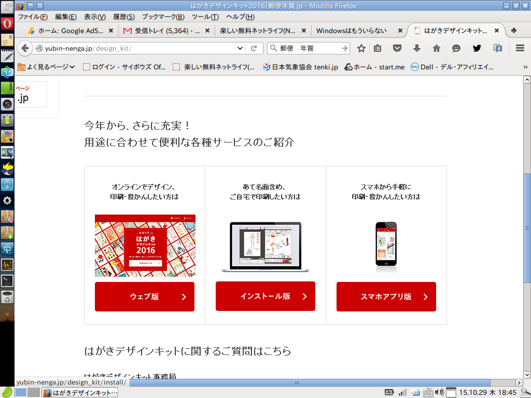531x398 pixels.
Task: Click the vertical scrollbar thumb
Action: click(x=527, y=228)
